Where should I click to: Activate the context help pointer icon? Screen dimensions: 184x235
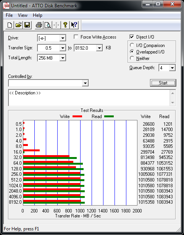pos(74,25)
